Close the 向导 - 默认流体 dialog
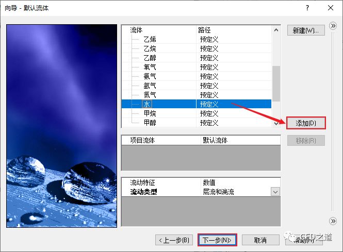This screenshot has width=343, height=252. (x=331, y=8)
